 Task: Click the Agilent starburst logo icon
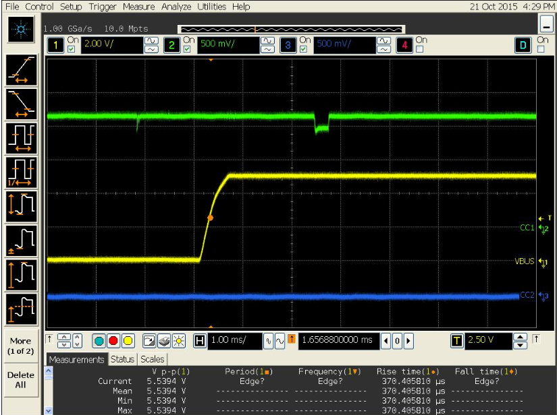click(x=22, y=30)
